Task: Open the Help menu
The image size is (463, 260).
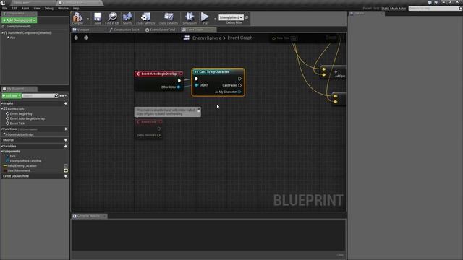Action: 76,8
